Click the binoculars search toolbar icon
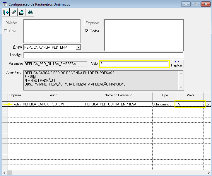This screenshot has width=212, height=176. tap(30, 12)
